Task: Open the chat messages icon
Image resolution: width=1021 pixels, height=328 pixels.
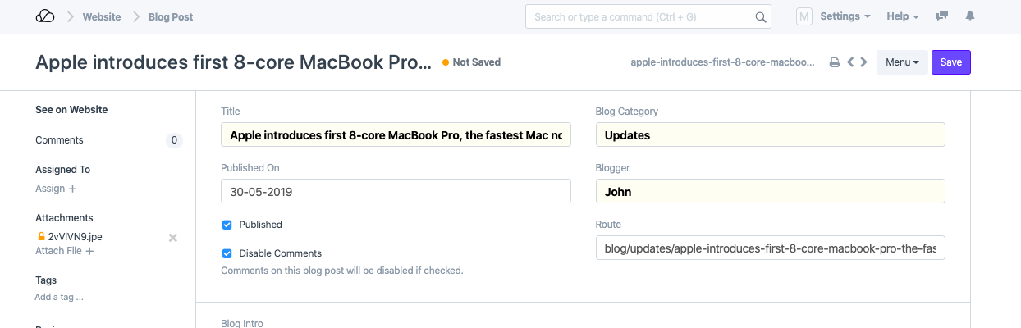Action: [x=942, y=16]
